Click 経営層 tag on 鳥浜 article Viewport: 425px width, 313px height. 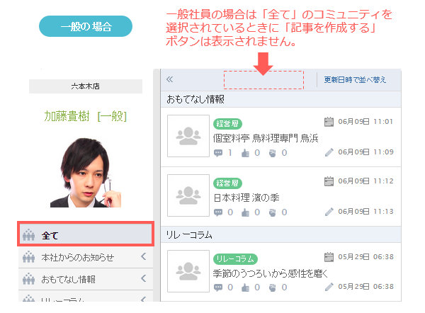click(227, 124)
